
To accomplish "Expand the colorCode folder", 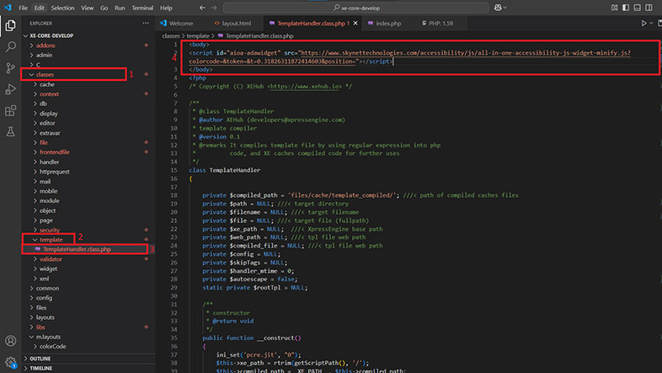I will pos(53,346).
